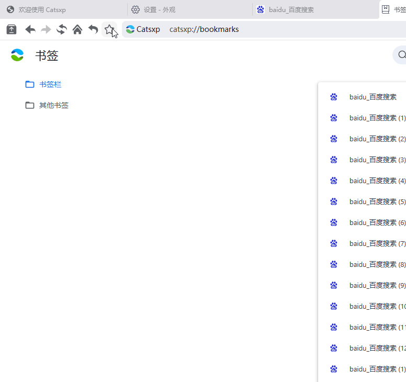The width and height of the screenshot is (406, 382).
Task: Switch to baidu_百度搜索 tab
Action: (x=316, y=9)
